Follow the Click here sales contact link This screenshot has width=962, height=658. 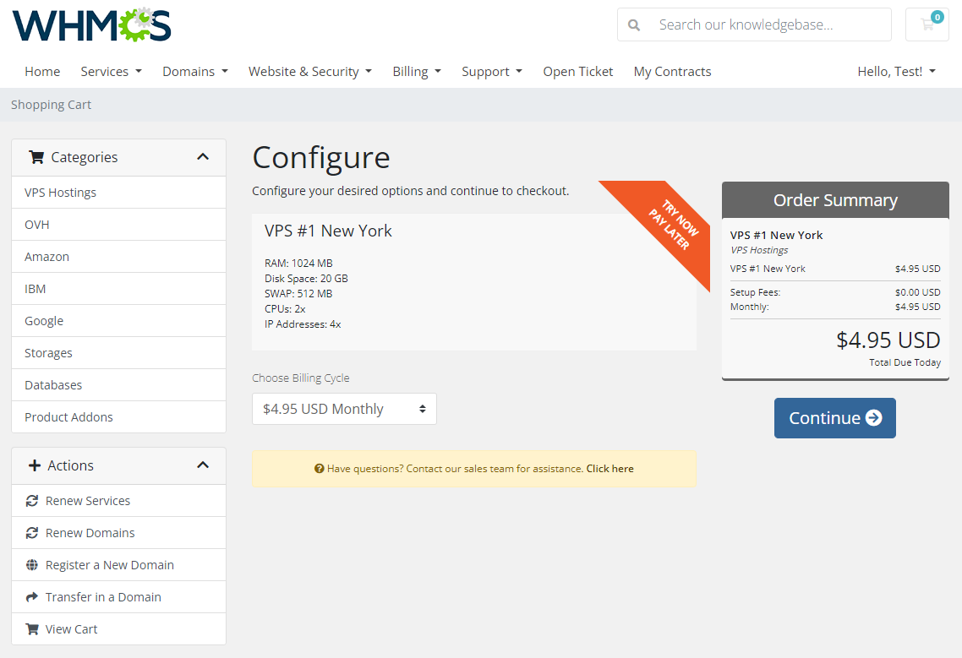[x=609, y=468]
